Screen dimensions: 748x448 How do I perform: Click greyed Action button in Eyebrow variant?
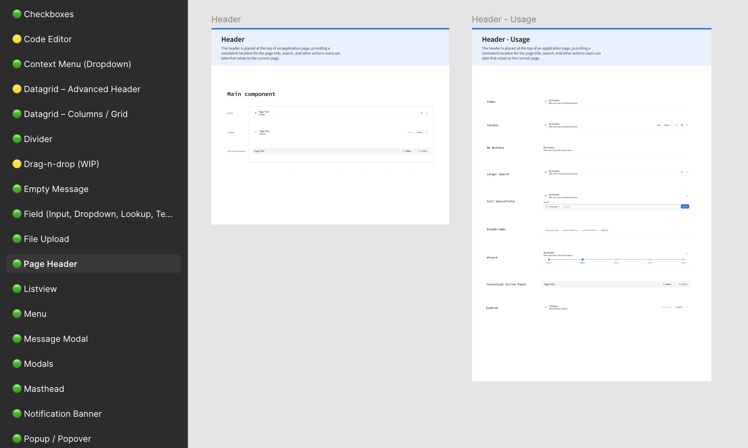410,132
